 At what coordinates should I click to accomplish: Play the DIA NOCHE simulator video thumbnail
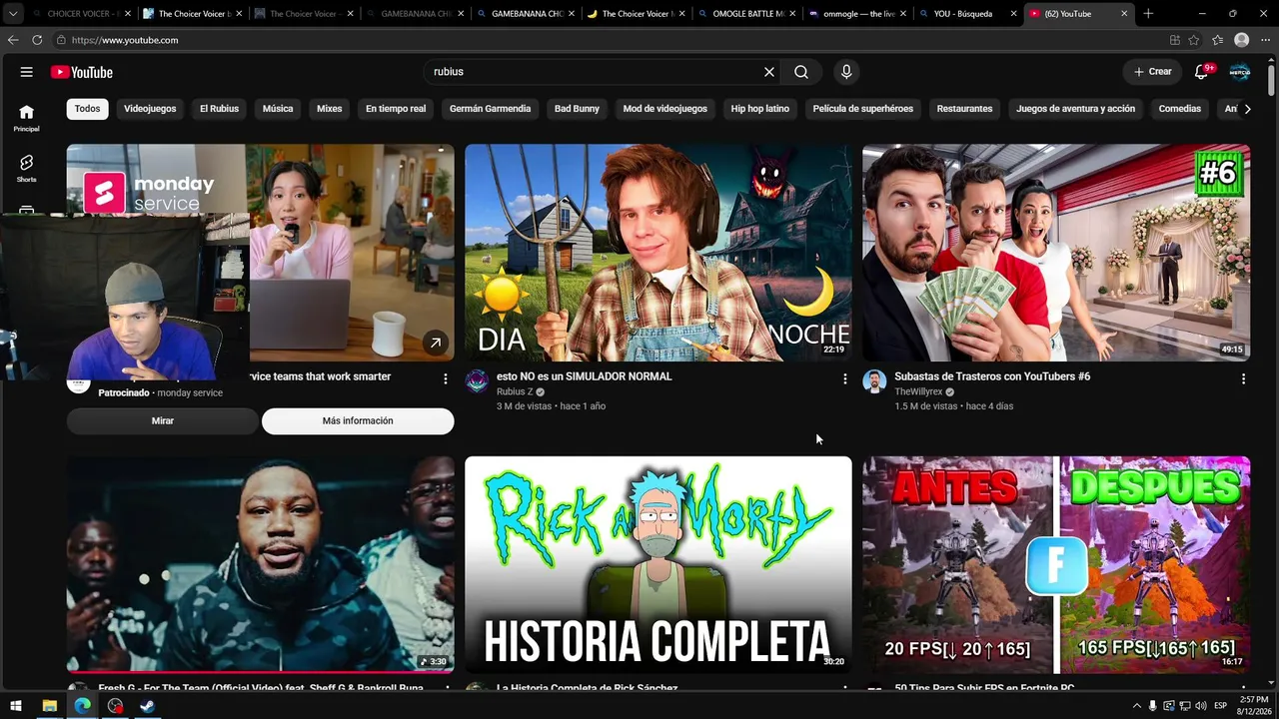point(658,253)
